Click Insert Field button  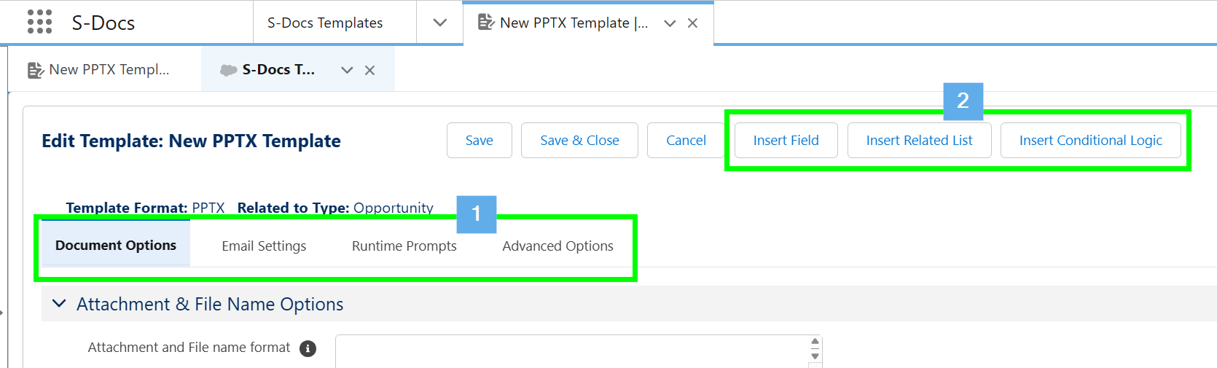tap(786, 141)
